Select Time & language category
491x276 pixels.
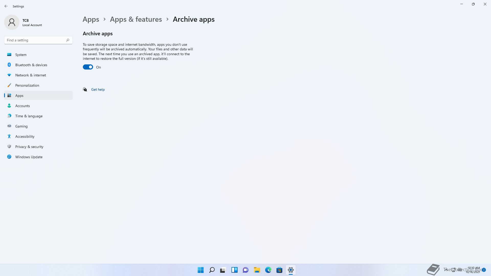tap(29, 116)
